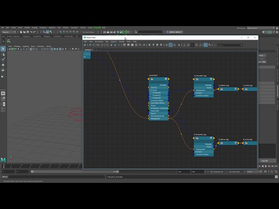
Task: Click the Redo arrow icon
Action: click(34, 32)
